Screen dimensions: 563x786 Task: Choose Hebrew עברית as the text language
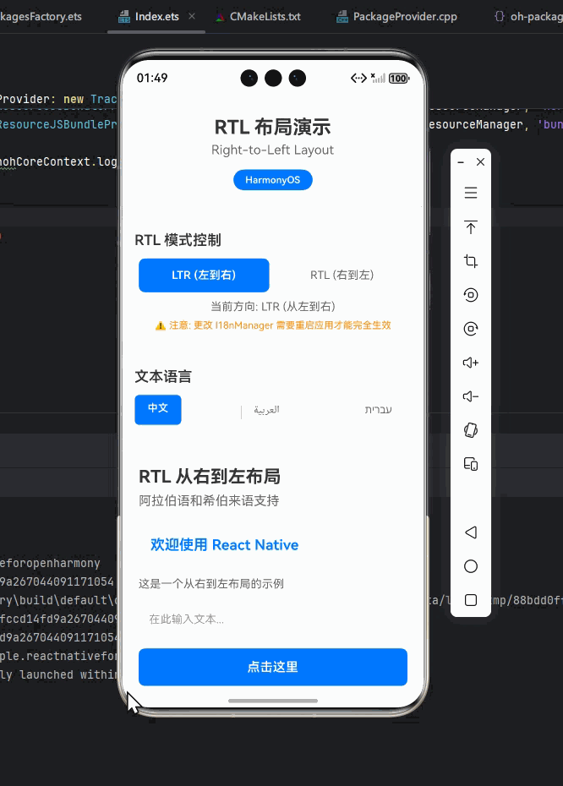pos(379,410)
